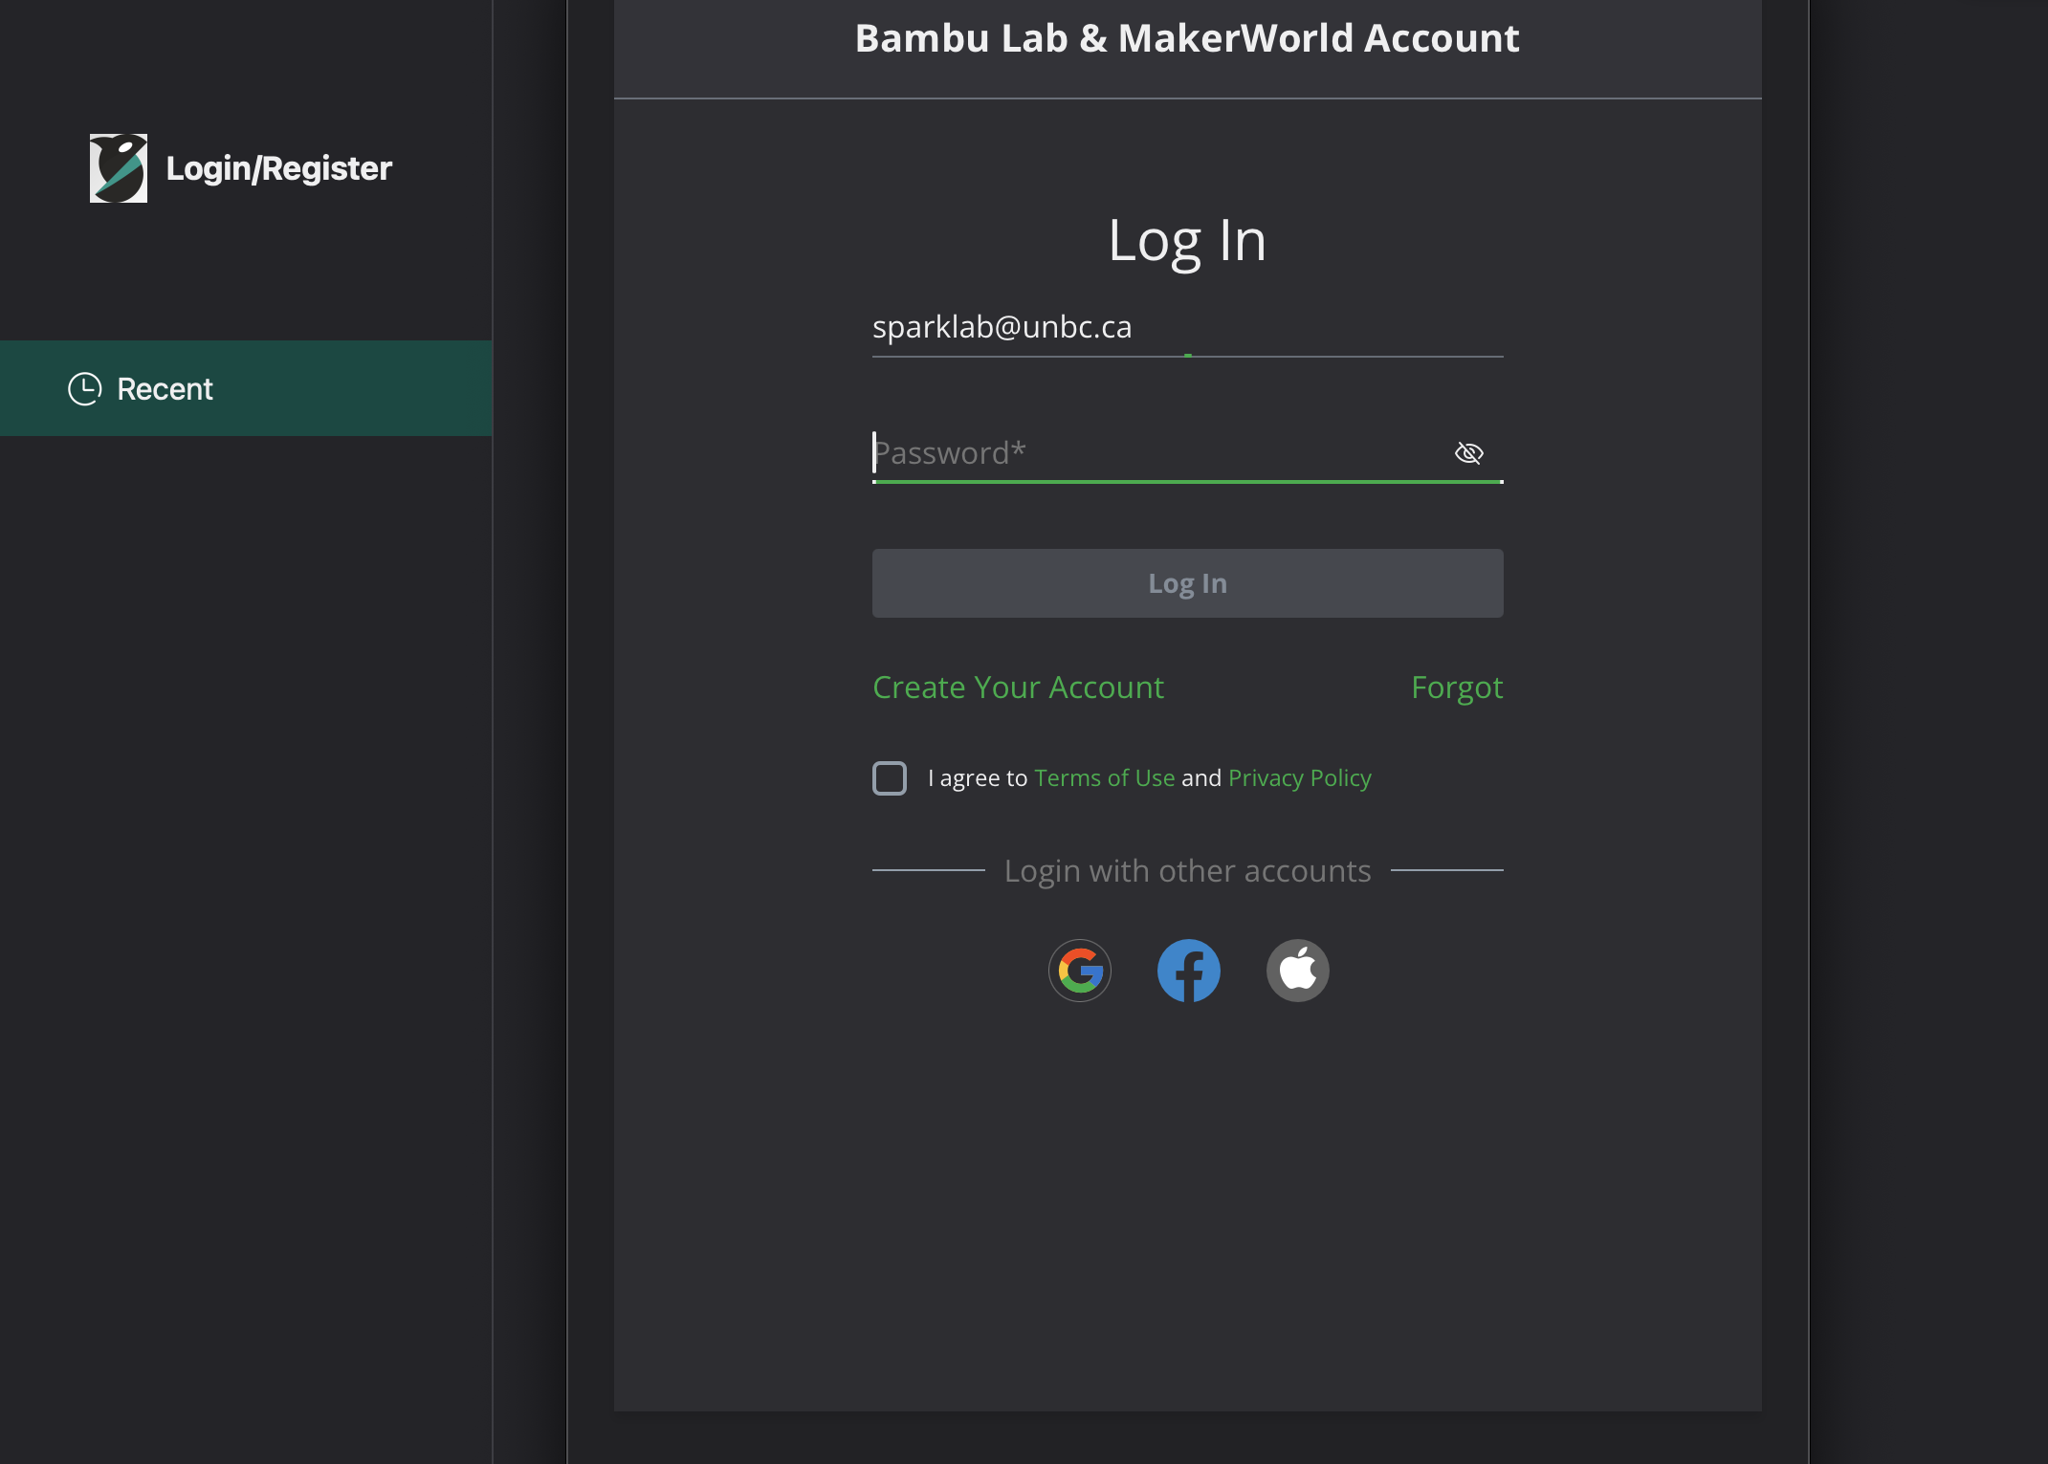The height and width of the screenshot is (1464, 2048).
Task: Open the Create Your Account link
Action: [x=1018, y=688]
